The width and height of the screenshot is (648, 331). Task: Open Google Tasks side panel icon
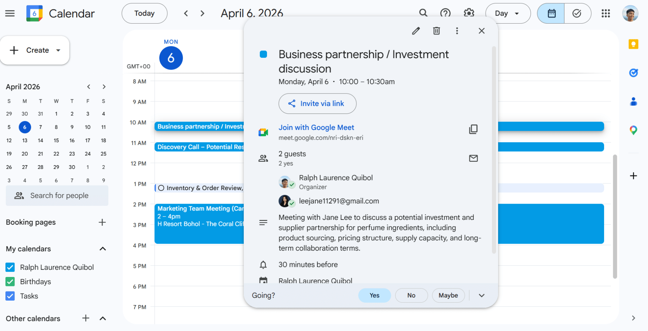(633, 73)
